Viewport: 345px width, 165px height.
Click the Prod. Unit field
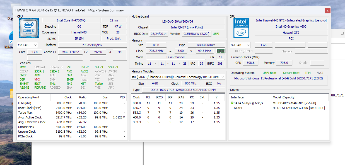click(114, 38)
